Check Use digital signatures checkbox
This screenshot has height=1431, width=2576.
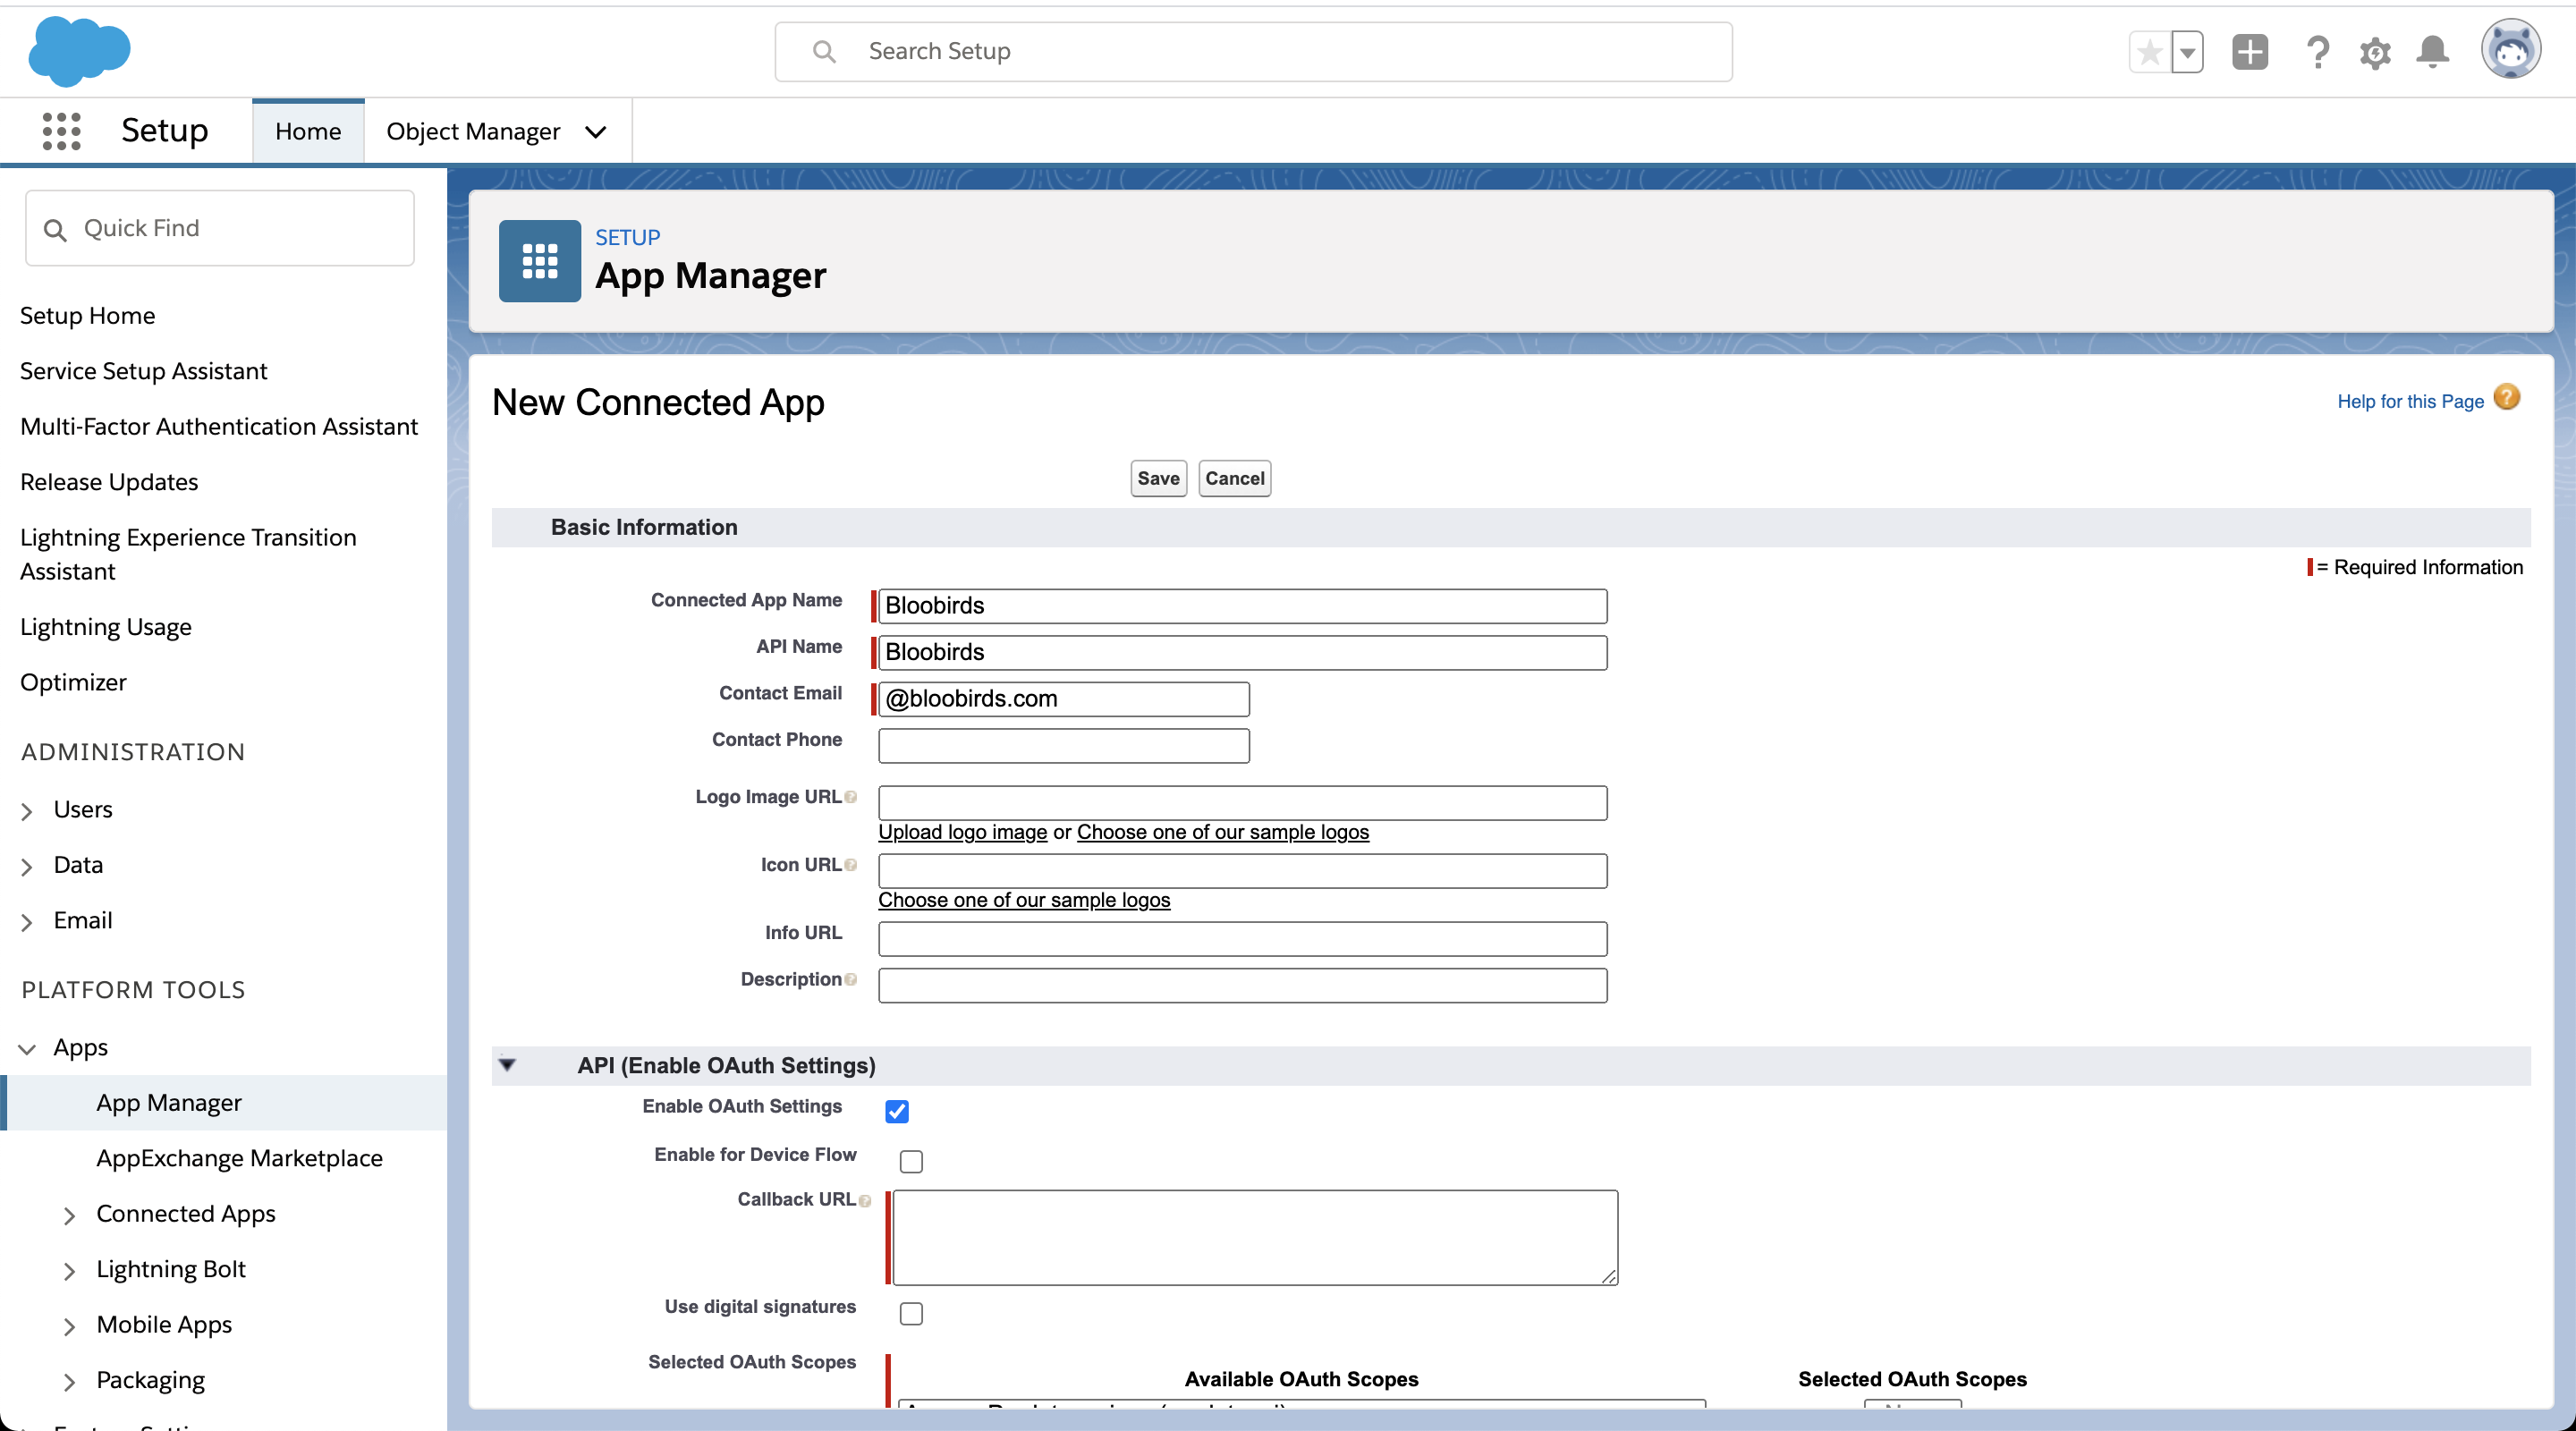click(x=911, y=1313)
